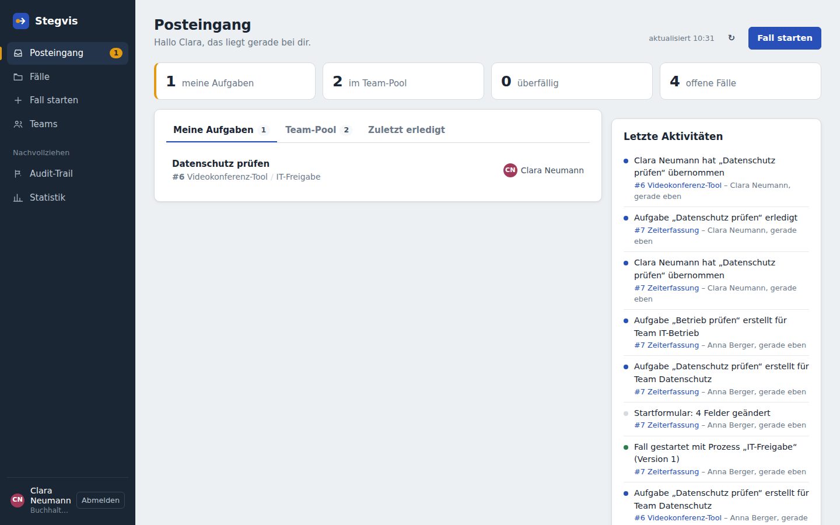
Task: Select the Fall starten sidebar entry
Action: coord(68,100)
